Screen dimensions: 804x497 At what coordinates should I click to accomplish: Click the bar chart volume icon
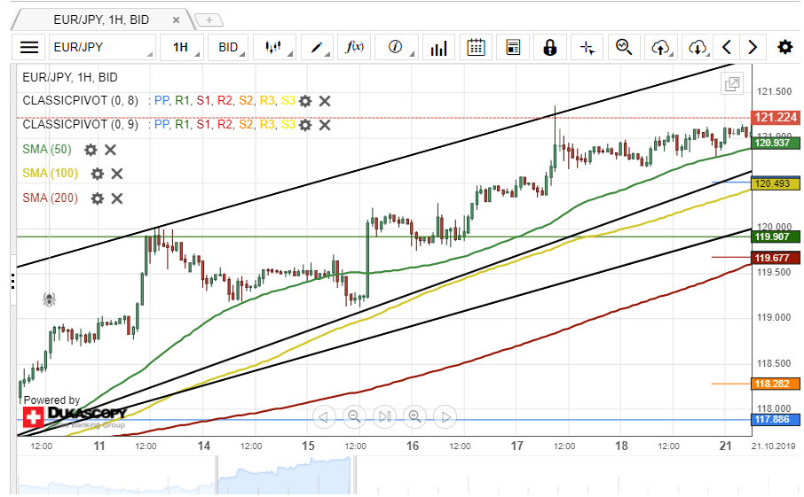point(438,48)
